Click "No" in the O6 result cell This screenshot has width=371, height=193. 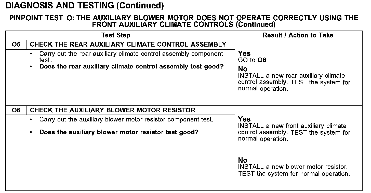(x=243, y=160)
